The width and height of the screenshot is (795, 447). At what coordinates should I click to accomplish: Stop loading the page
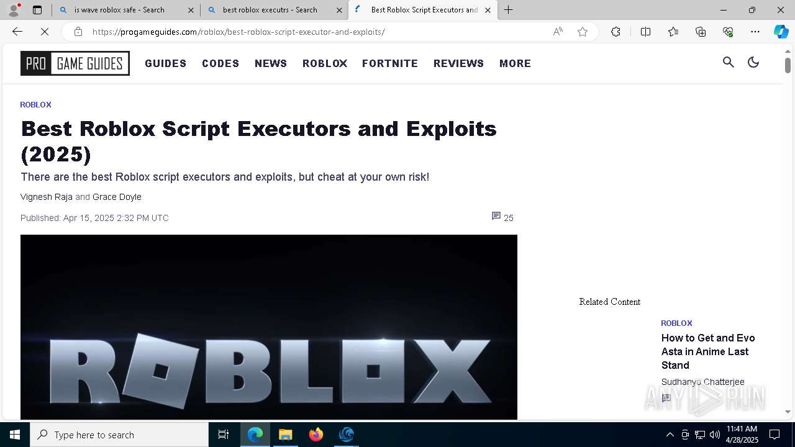(x=45, y=32)
